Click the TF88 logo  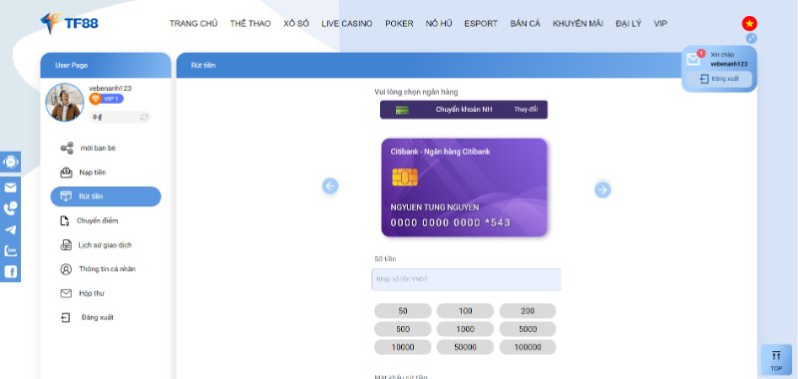[69, 23]
